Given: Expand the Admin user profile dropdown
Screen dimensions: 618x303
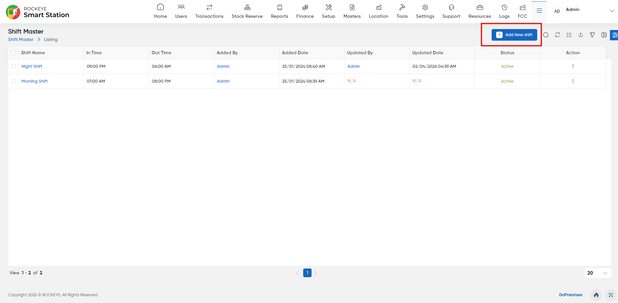Looking at the screenshot, I should pos(612,11).
